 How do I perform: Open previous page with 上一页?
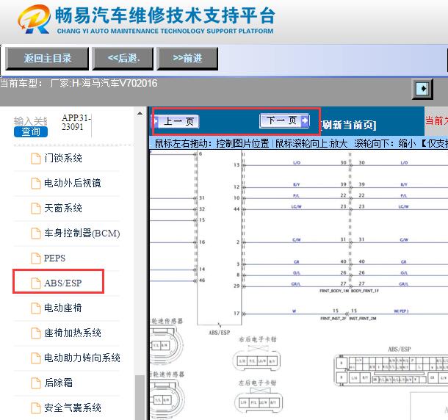(176, 121)
